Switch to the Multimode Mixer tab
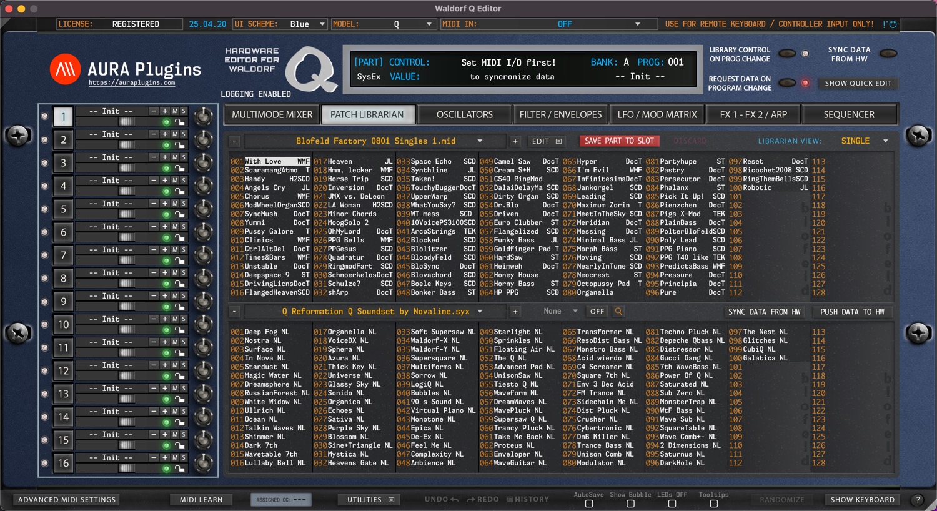The image size is (937, 511). (272, 114)
